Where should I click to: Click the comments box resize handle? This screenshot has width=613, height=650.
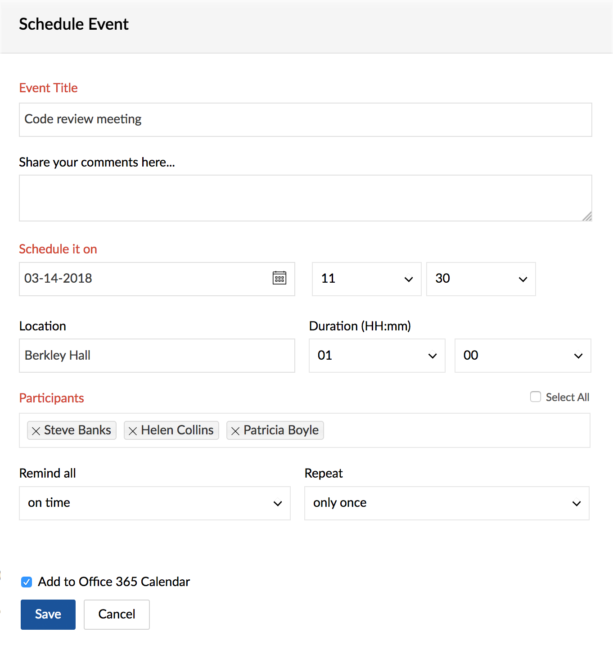coord(587,216)
